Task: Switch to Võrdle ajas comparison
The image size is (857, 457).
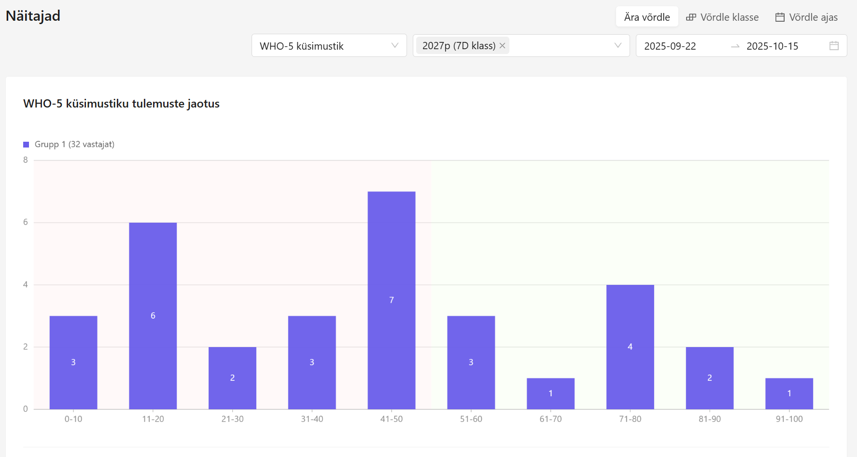Action: pos(813,17)
